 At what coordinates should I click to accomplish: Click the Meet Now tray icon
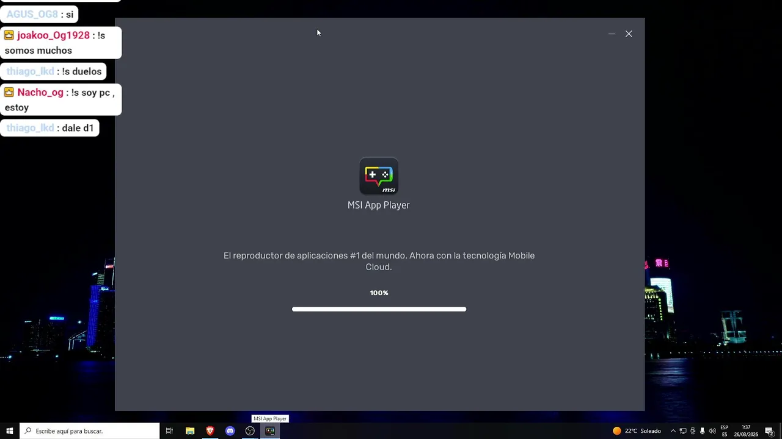tap(693, 431)
